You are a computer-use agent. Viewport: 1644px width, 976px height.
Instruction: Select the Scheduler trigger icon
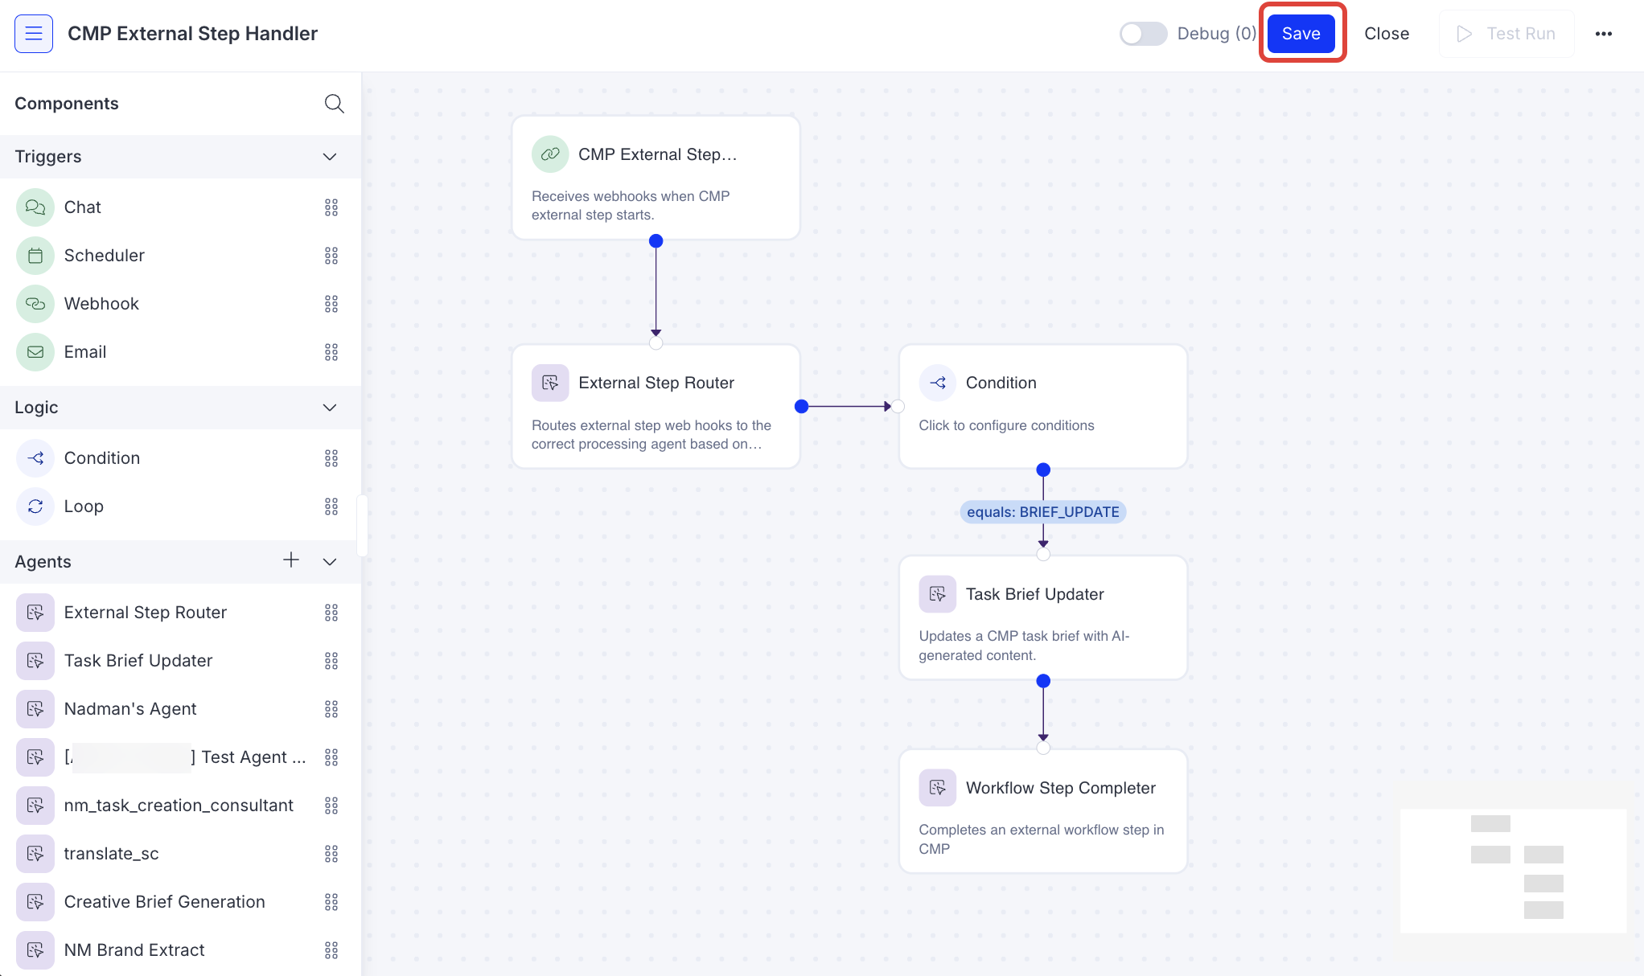tap(35, 255)
